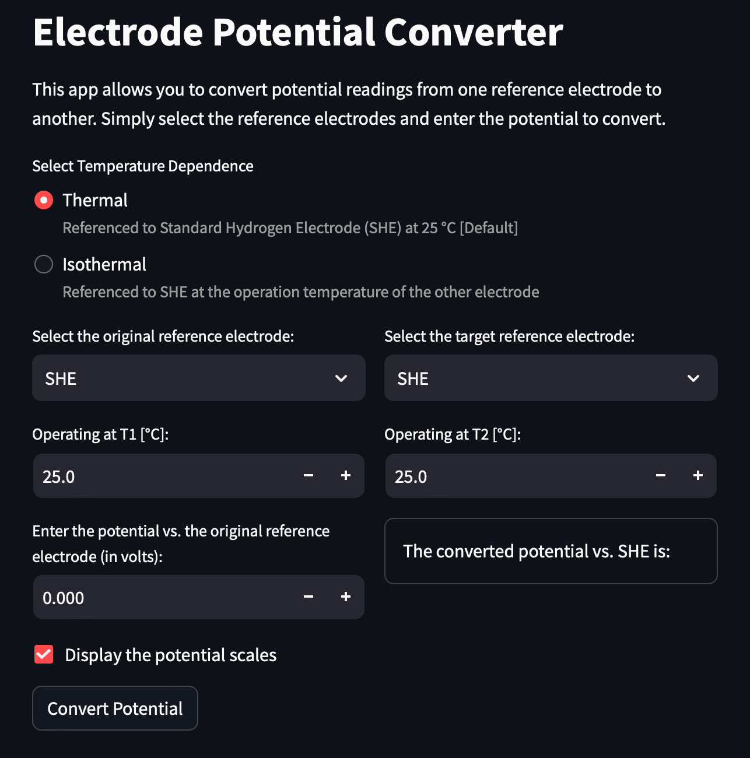Select the Isothermal temperature dependence option

[x=43, y=264]
